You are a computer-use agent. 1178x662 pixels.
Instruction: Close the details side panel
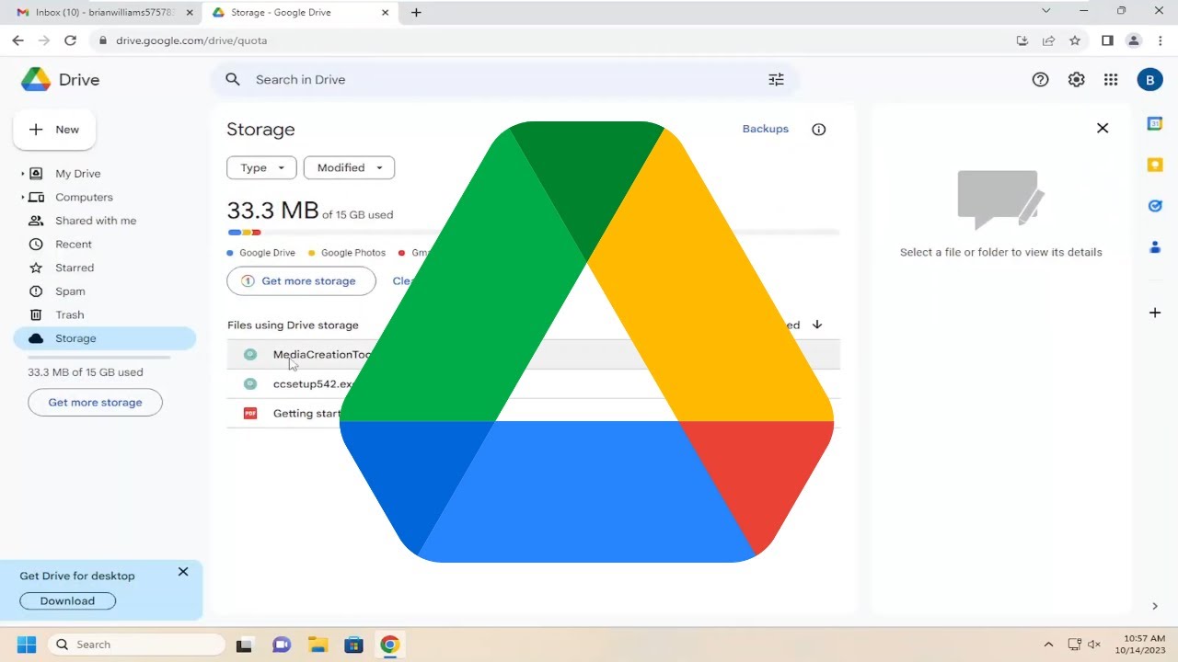click(1103, 128)
